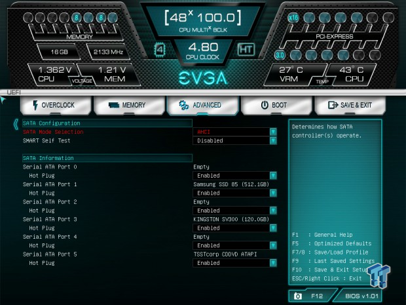The width and height of the screenshot is (406, 305).
Task: Open the Port 2 Hot Plug dropdown
Action: pos(235,211)
